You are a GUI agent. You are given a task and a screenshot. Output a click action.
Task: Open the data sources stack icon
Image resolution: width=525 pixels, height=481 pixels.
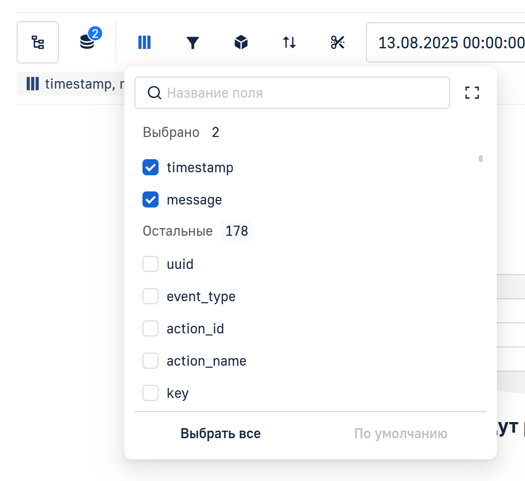pos(87,42)
